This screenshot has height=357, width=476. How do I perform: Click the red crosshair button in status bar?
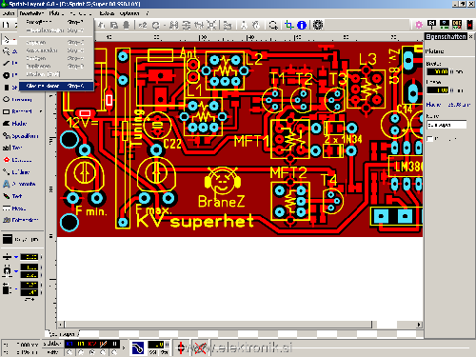coord(181,347)
